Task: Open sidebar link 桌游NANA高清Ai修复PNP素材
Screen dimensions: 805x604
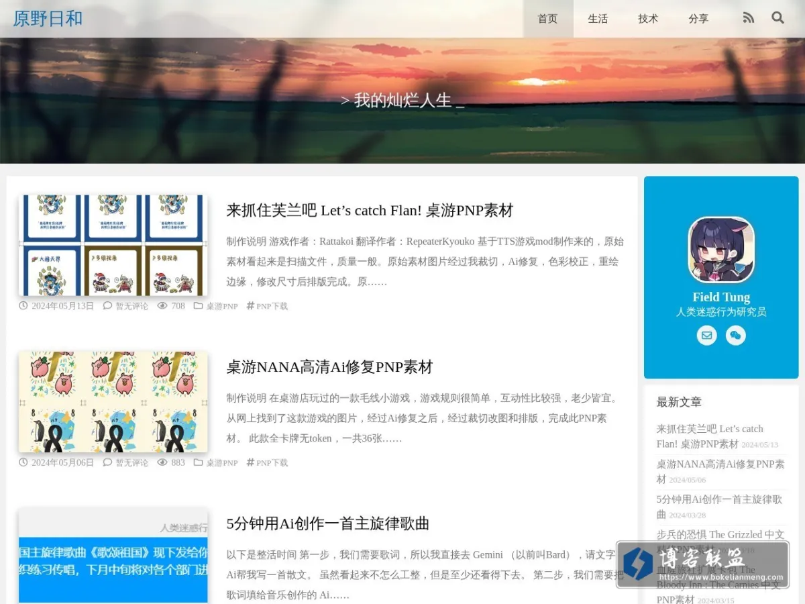Action: (x=720, y=471)
